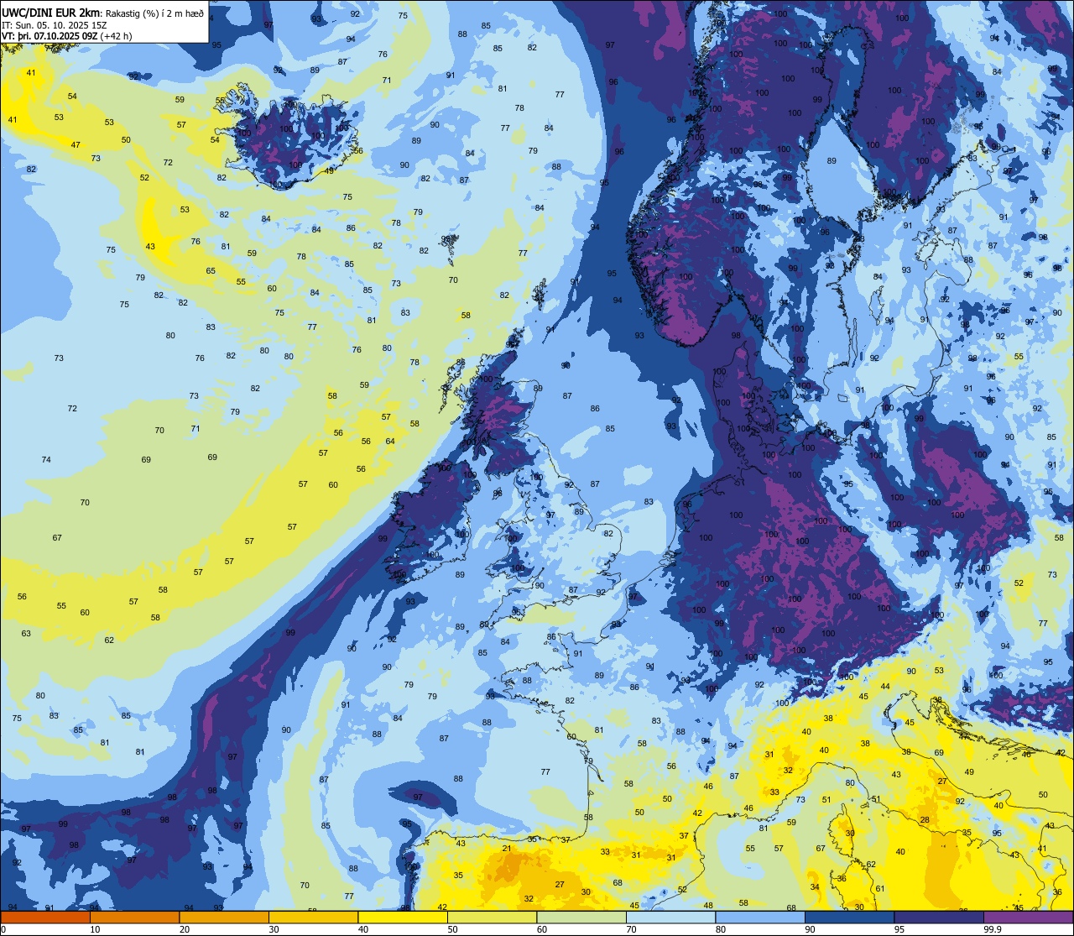Click the humidity value '44' north of the Adriatic
The width and height of the screenshot is (1074, 936).
point(885,686)
